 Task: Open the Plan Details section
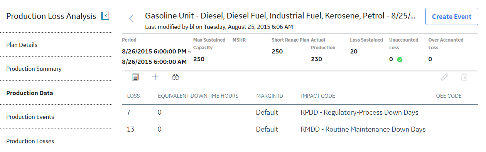(x=22, y=45)
